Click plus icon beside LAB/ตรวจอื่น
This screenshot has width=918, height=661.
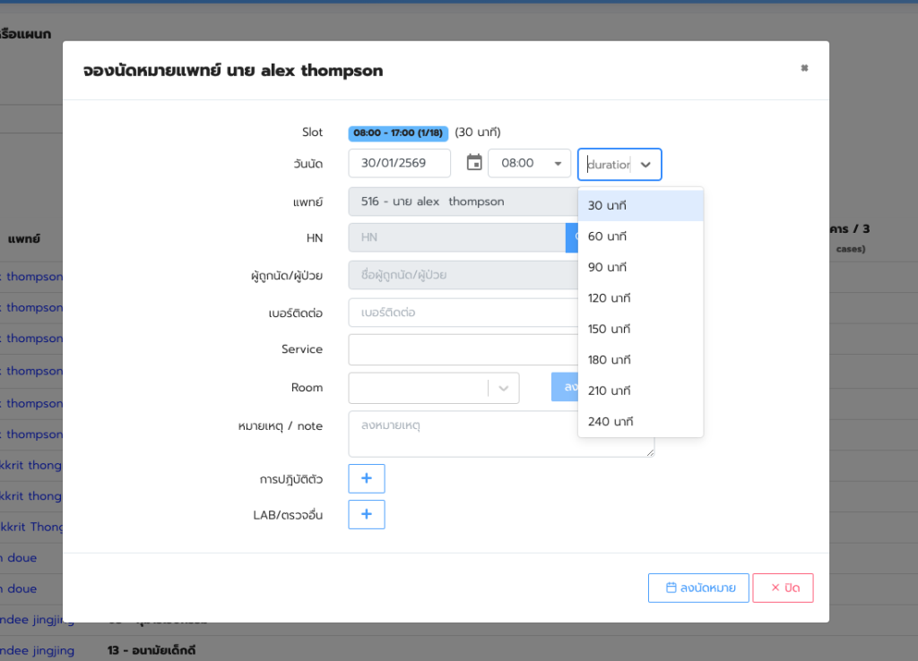pyautogui.click(x=366, y=515)
